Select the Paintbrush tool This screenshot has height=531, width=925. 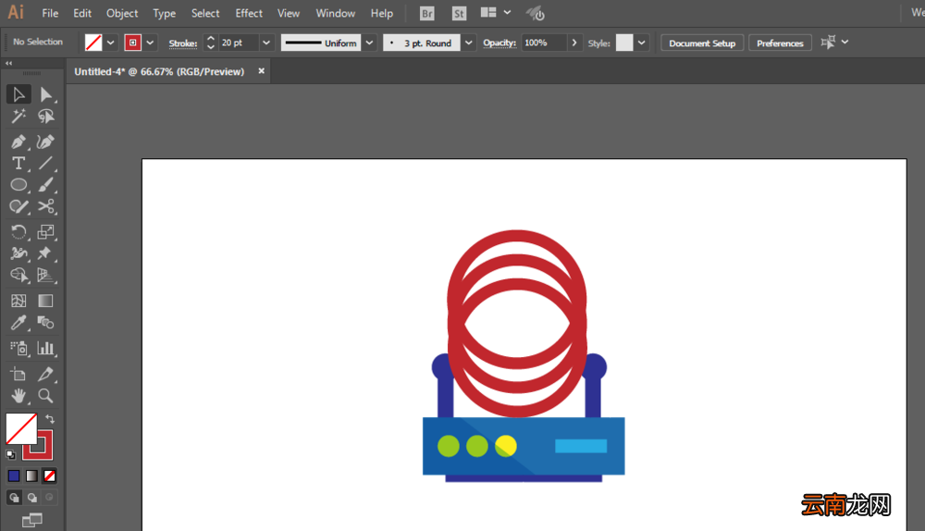click(x=46, y=185)
